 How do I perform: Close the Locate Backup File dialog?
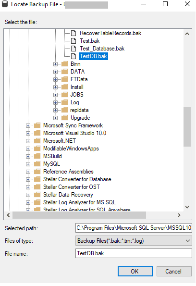coord(187,4)
